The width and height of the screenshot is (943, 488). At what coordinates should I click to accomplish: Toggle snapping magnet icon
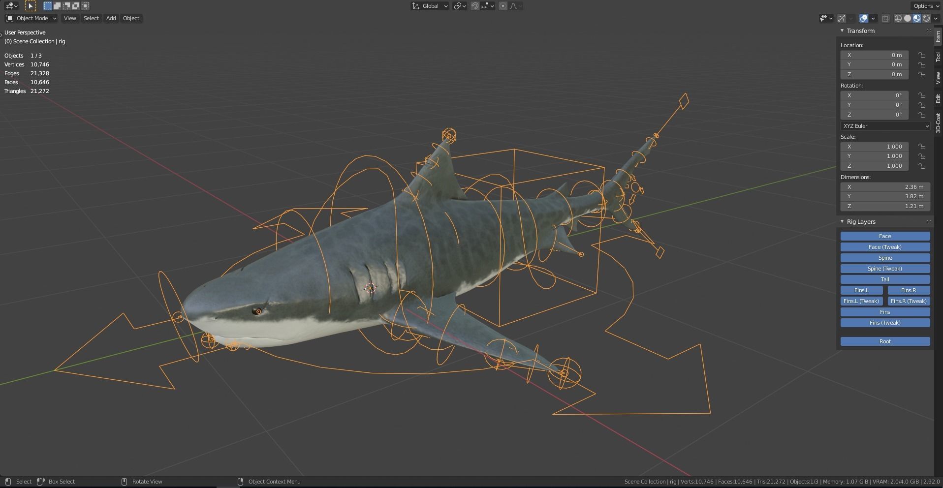pyautogui.click(x=475, y=6)
